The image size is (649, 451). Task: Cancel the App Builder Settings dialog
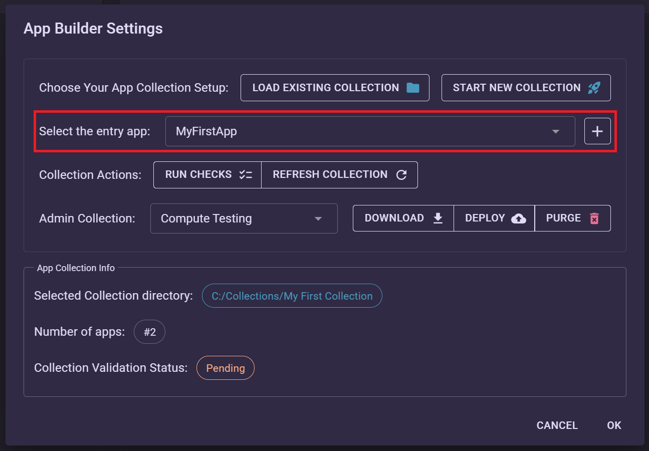[x=557, y=425]
